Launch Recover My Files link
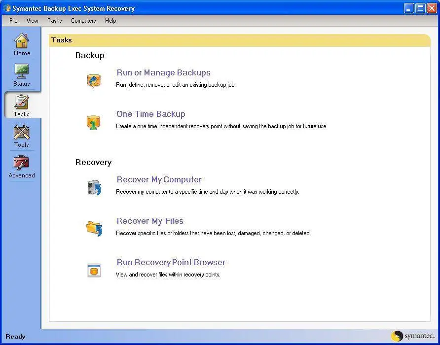Screen dimensions: 440x345 pyautogui.click(x=150, y=221)
